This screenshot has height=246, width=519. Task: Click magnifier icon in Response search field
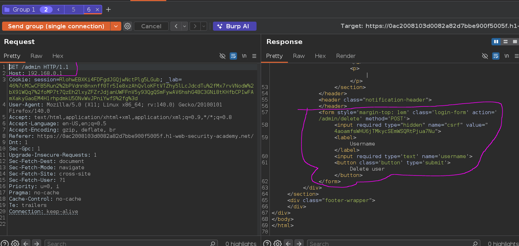475,244
